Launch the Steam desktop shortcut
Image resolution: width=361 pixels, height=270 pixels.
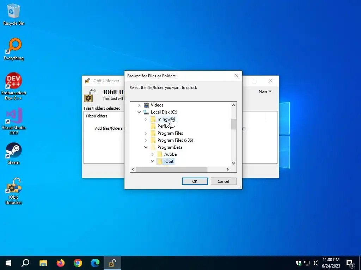tap(14, 153)
